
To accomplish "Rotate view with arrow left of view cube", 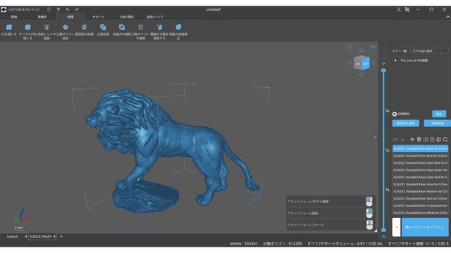I will (350, 63).
